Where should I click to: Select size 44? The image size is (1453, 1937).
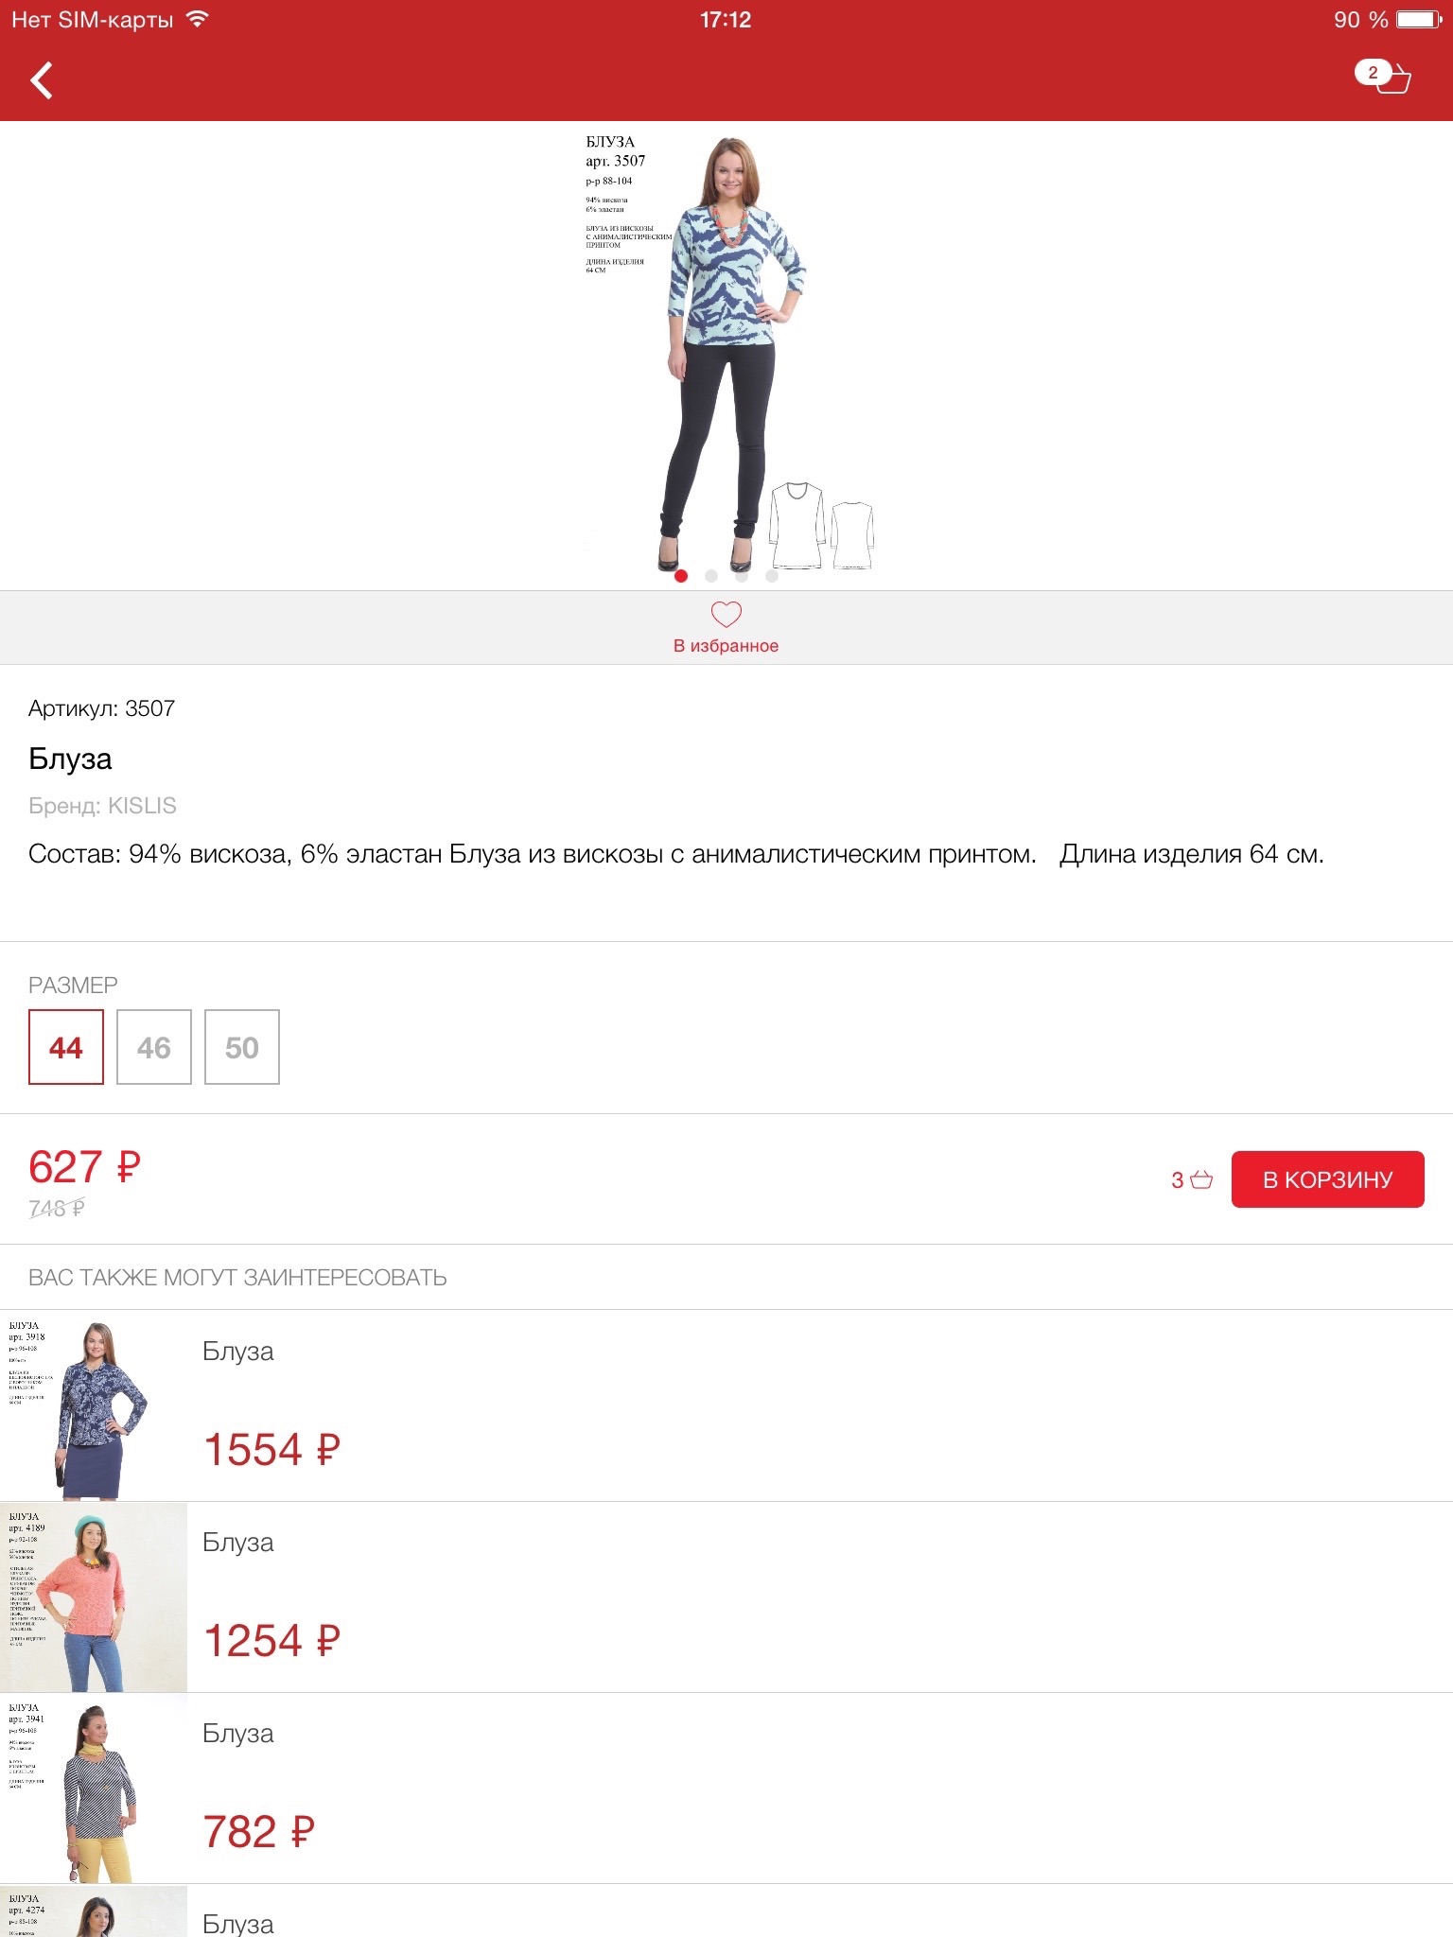pos(66,1047)
